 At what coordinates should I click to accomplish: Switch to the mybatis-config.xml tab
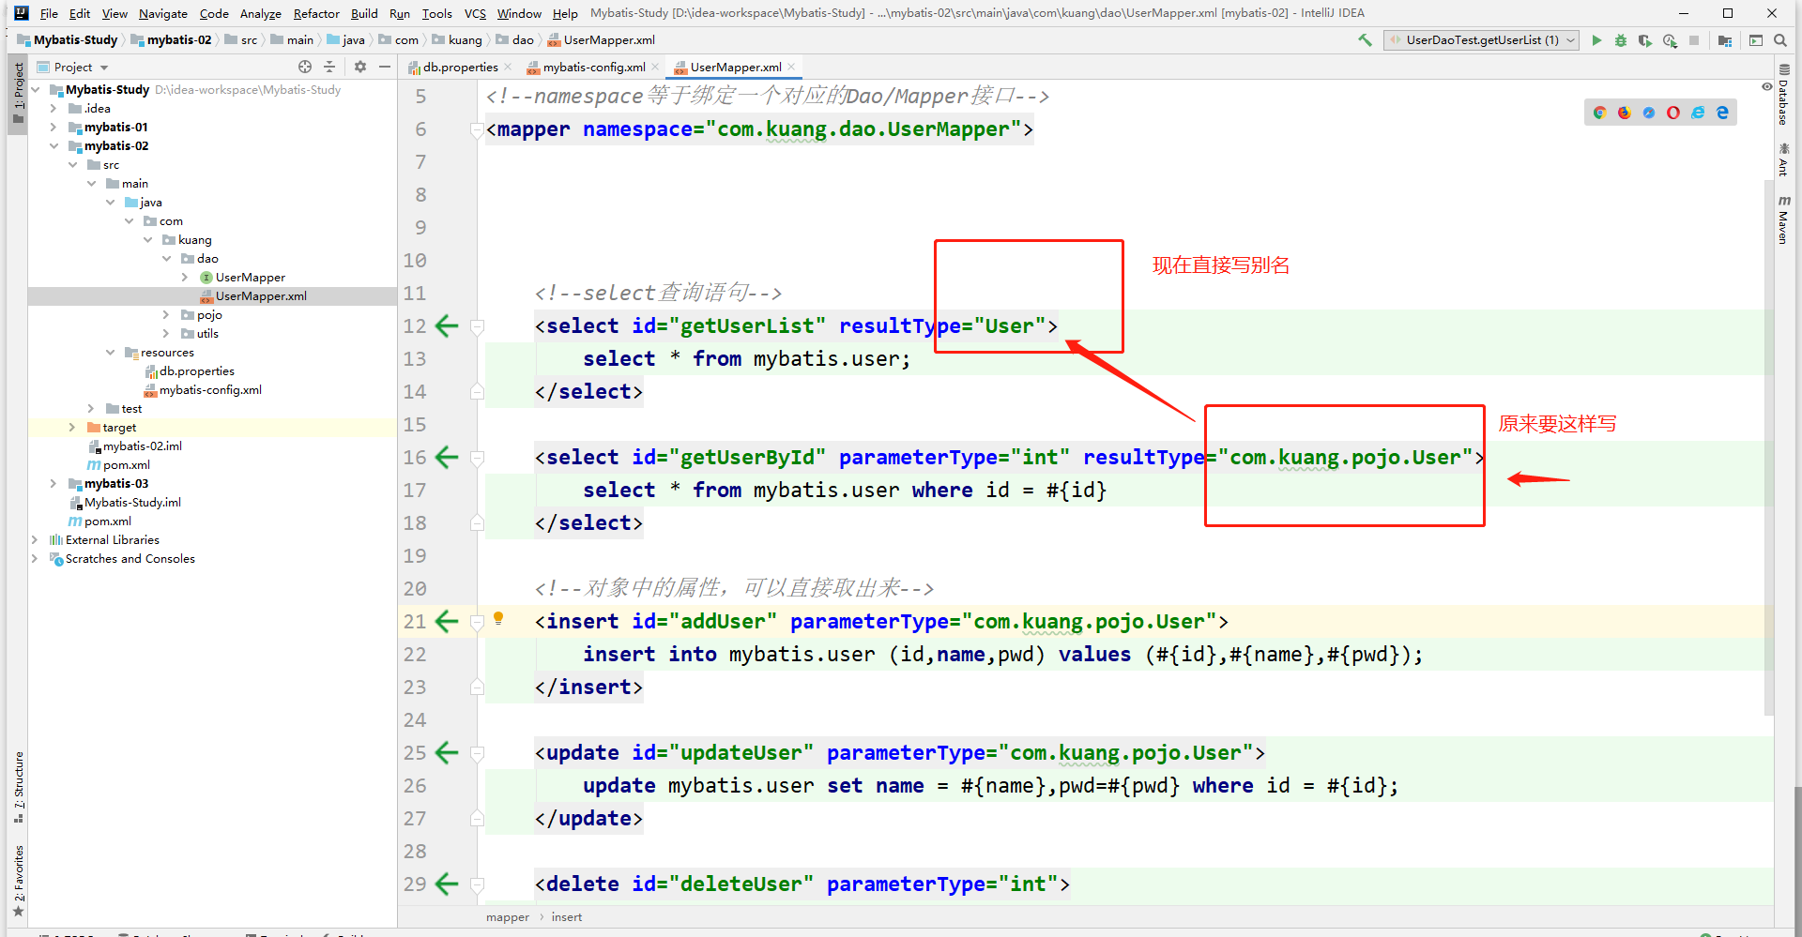click(593, 67)
